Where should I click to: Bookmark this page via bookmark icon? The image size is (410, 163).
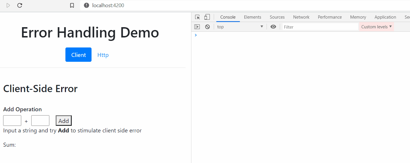tap(72, 5)
